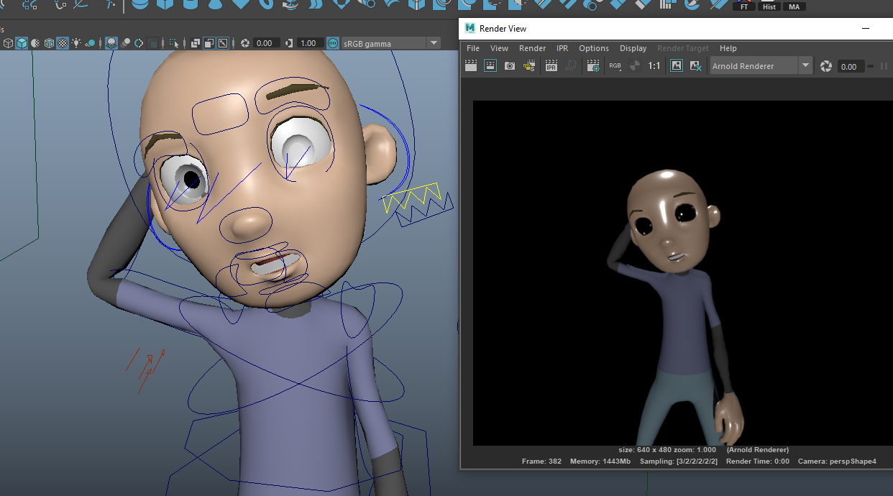The width and height of the screenshot is (893, 496).
Task: Open Render Settings from Render View toolbar
Action: click(x=593, y=66)
